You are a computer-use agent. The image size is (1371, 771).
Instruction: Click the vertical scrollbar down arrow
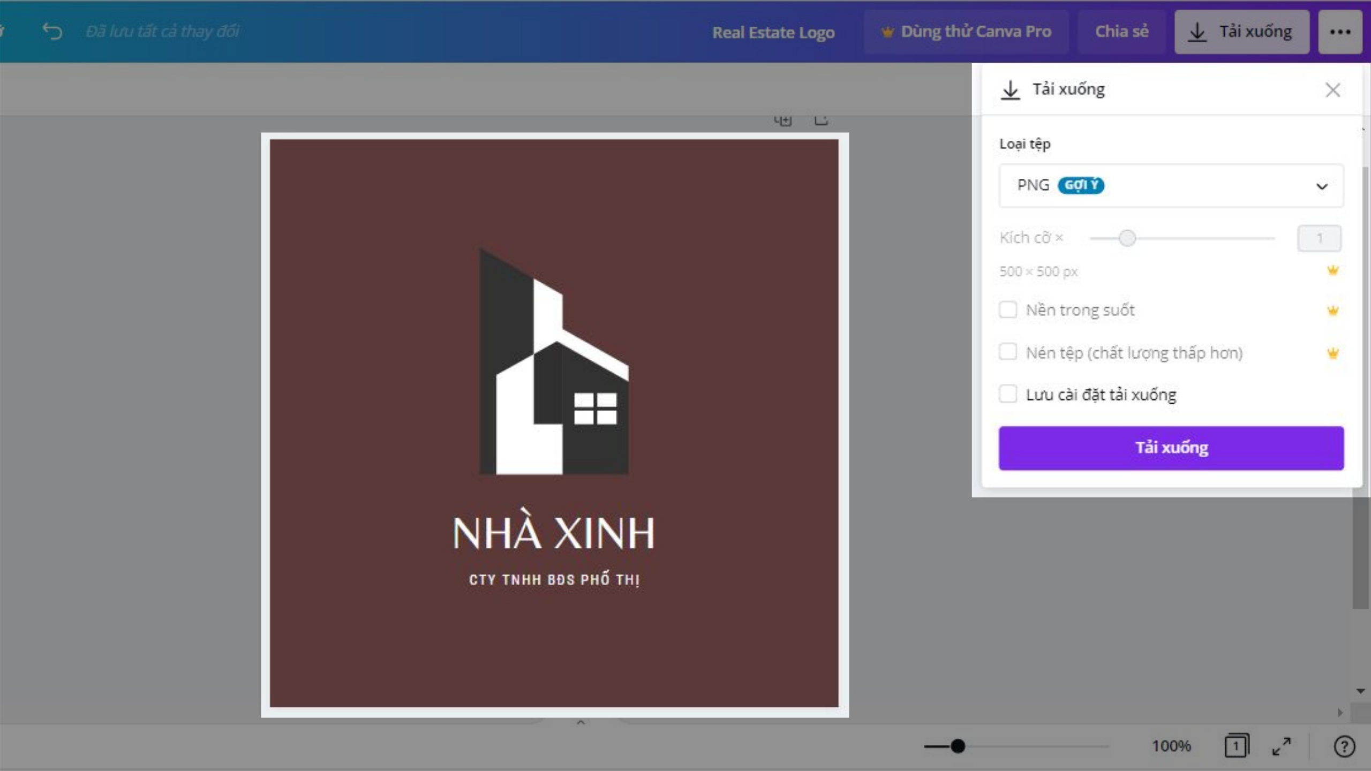point(1360,691)
